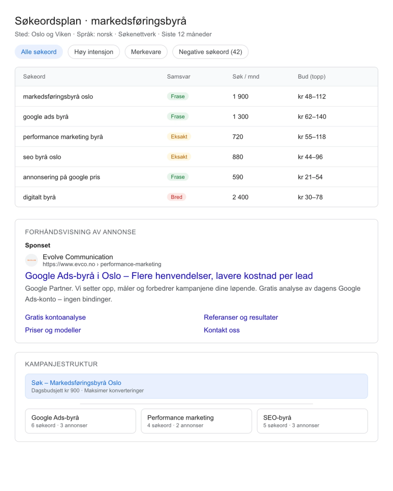Open the SEO-byrå ad group card
This screenshot has width=393, height=491.
(x=313, y=421)
